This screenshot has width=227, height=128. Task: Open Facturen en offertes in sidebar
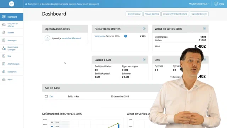coord(12,25)
